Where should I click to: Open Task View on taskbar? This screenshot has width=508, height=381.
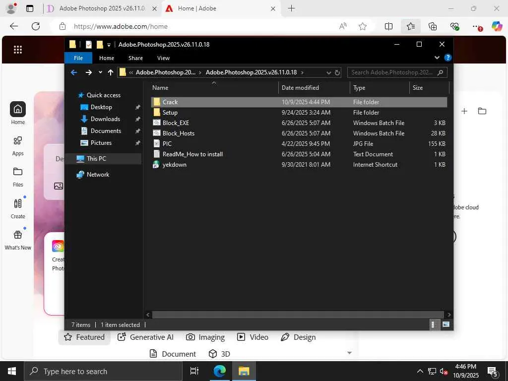click(194, 371)
